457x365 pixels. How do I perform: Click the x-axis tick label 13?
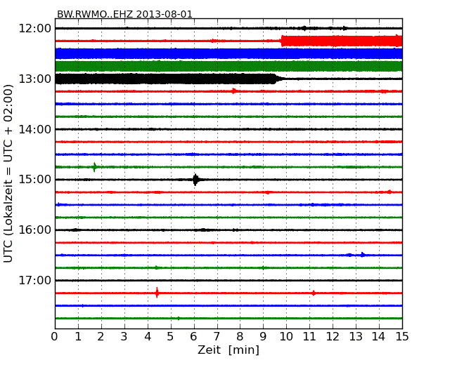(356, 337)
